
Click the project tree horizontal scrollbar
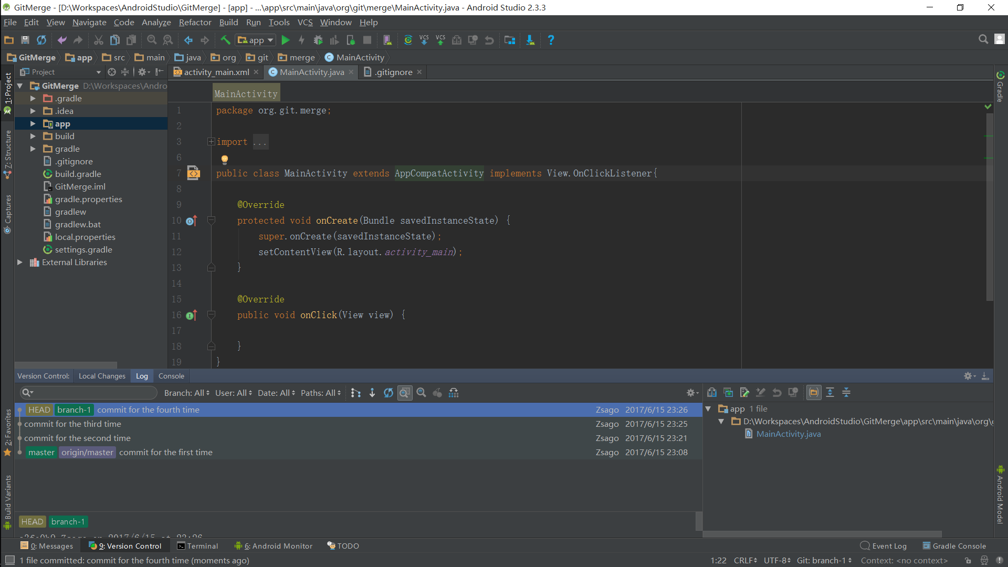(66, 364)
